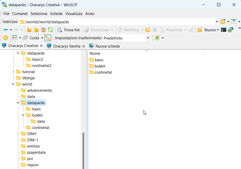Viewport: 241px width, 169px height.
Task: Click the Preferences gear icon
Action: click(5, 38)
